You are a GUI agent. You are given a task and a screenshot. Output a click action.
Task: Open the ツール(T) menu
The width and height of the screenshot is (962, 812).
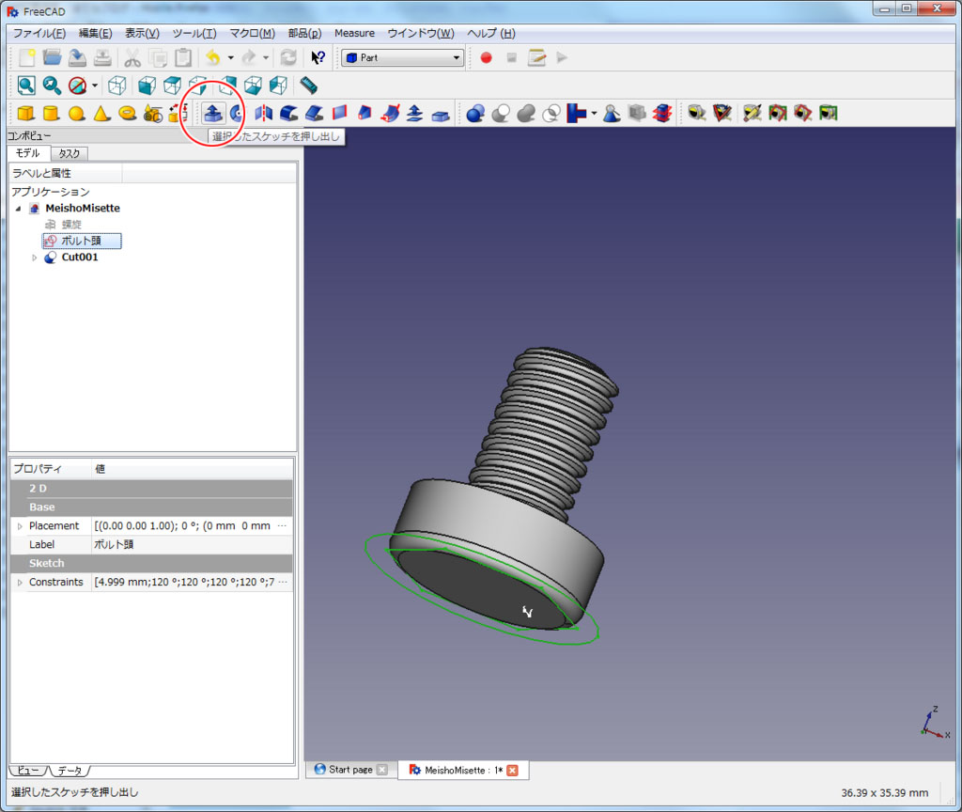click(194, 33)
